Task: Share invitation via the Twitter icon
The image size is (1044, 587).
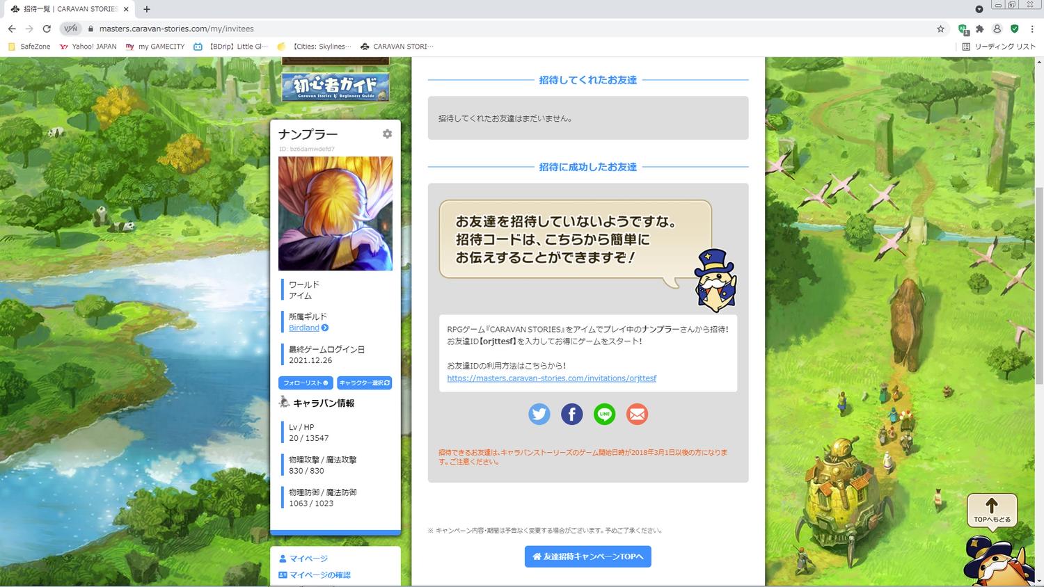Action: click(539, 415)
